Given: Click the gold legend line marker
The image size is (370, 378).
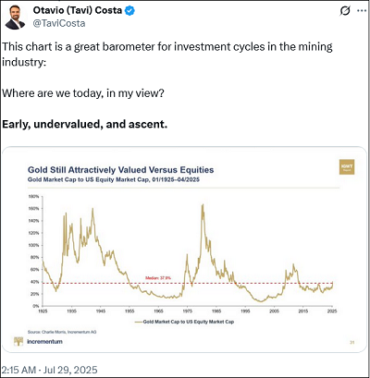Looking at the screenshot, I should point(139,322).
